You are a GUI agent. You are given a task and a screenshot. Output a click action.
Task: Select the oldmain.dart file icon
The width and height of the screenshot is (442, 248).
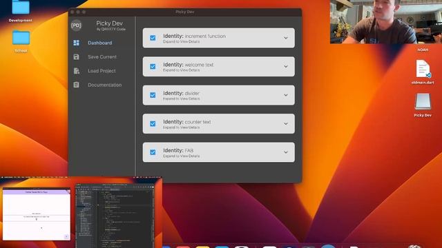tap(423, 69)
